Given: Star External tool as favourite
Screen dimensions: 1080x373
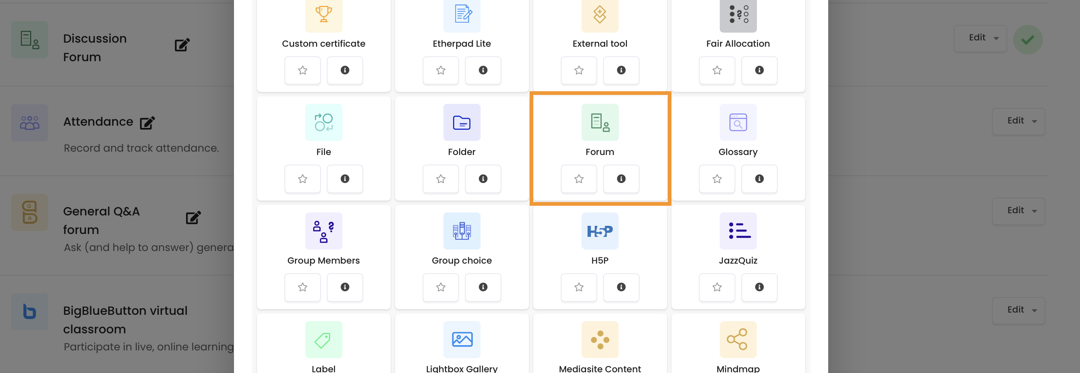Looking at the screenshot, I should pyautogui.click(x=579, y=70).
